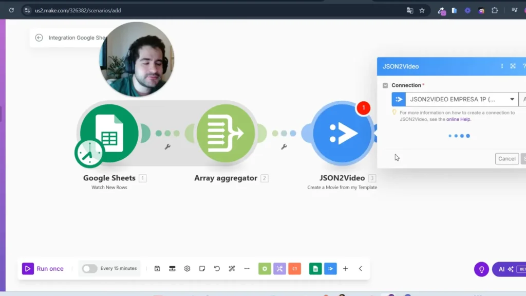
Task: Select the JSON2Video module circle
Action: point(342,133)
